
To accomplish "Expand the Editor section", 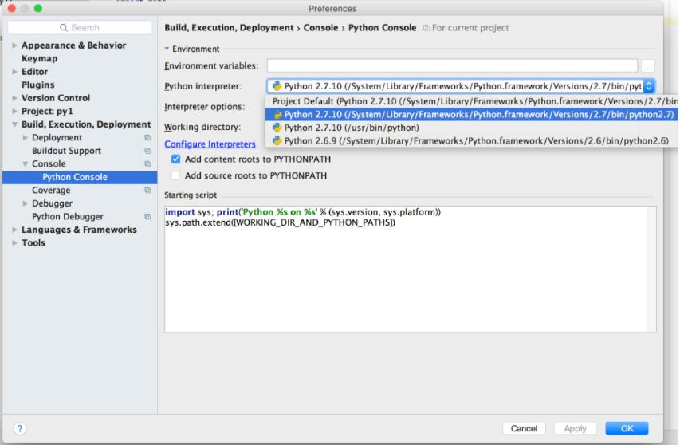I will coord(14,72).
